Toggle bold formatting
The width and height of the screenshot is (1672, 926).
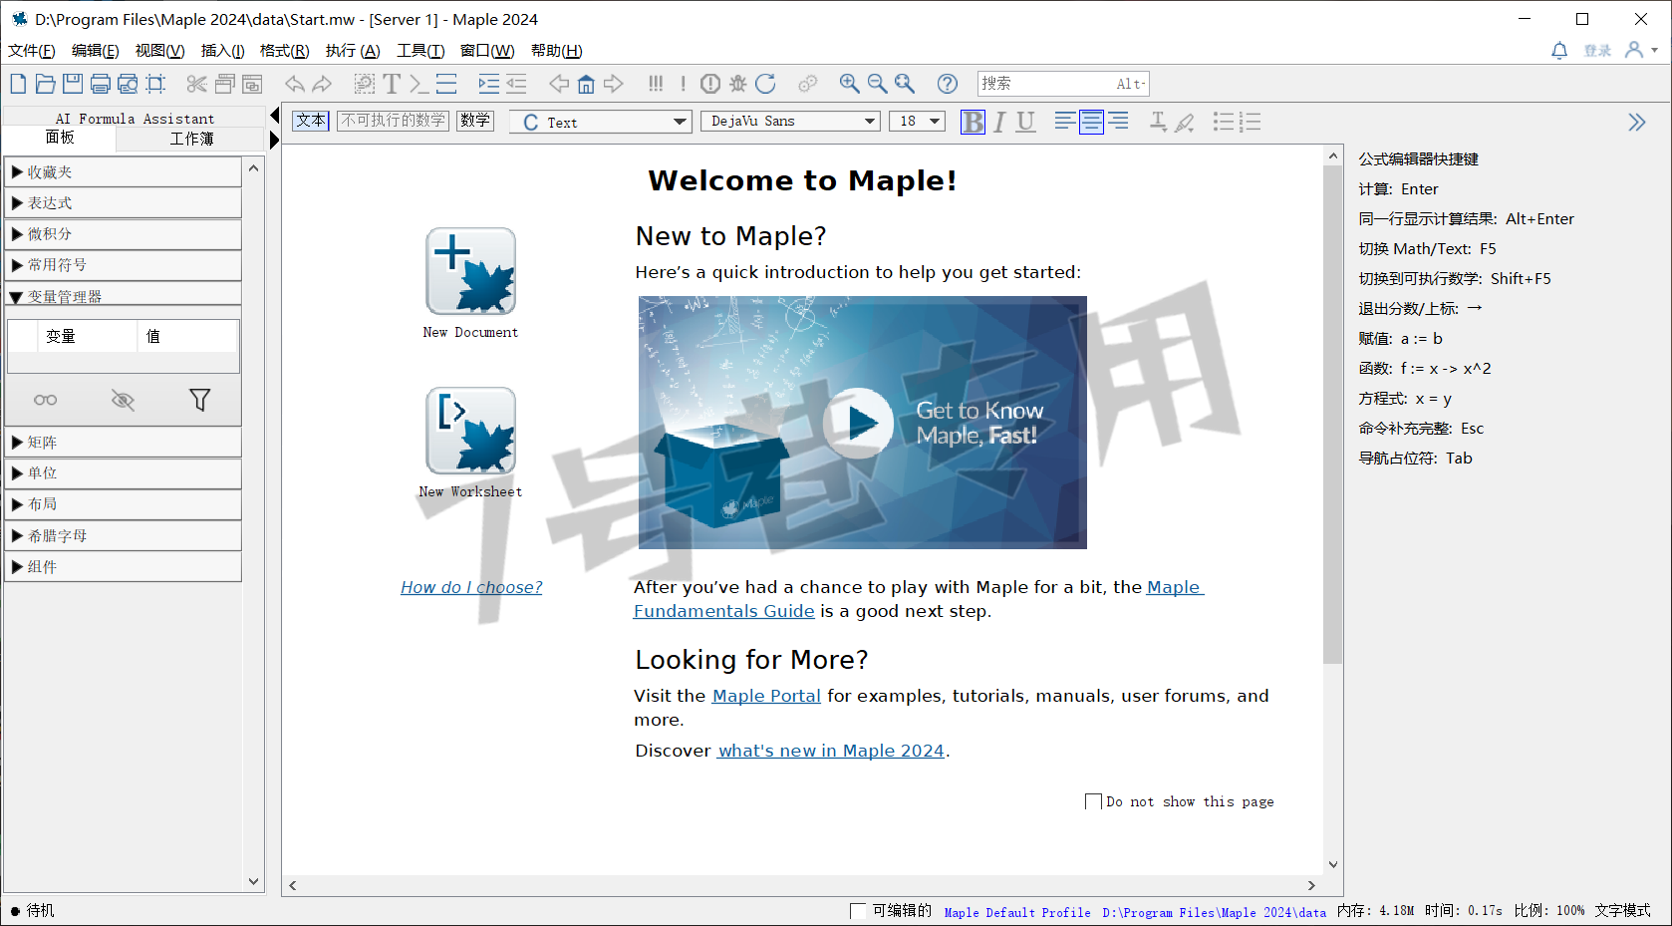tap(973, 122)
